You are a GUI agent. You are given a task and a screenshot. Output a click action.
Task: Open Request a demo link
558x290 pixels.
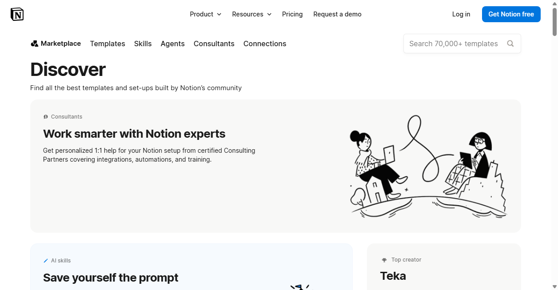pos(337,14)
